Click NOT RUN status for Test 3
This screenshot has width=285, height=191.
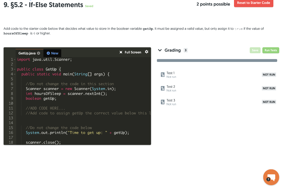tap(269, 102)
